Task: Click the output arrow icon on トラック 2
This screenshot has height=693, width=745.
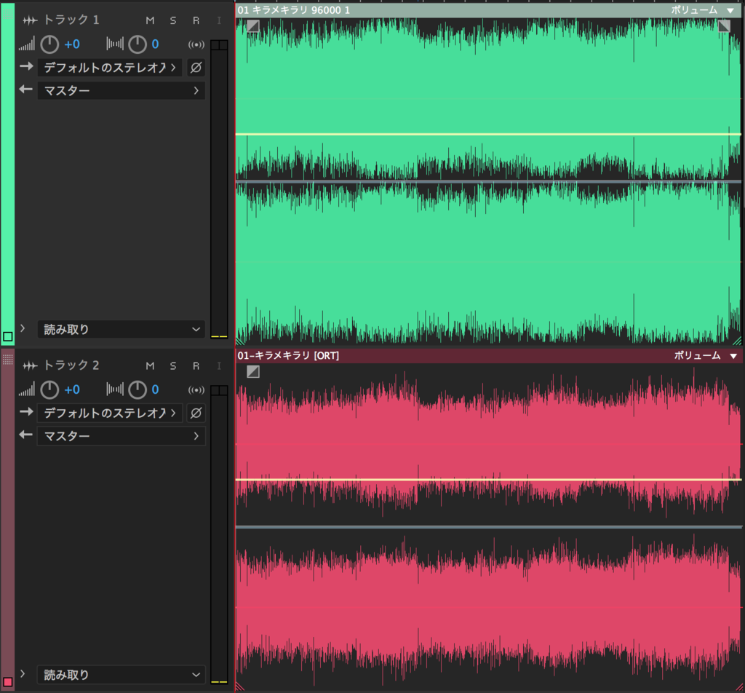Action: (26, 435)
